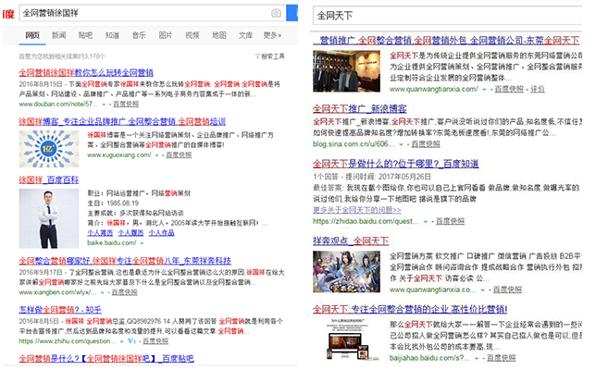The image size is (596, 370).
Task: Expand the dropdown arrow beside www.quanwangtianxia.co... URL
Action: pyautogui.click(x=482, y=290)
